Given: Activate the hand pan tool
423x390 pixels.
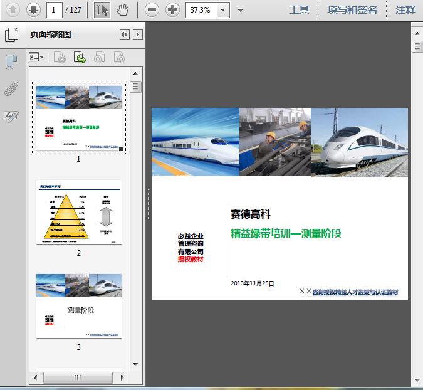Looking at the screenshot, I should point(122,10).
